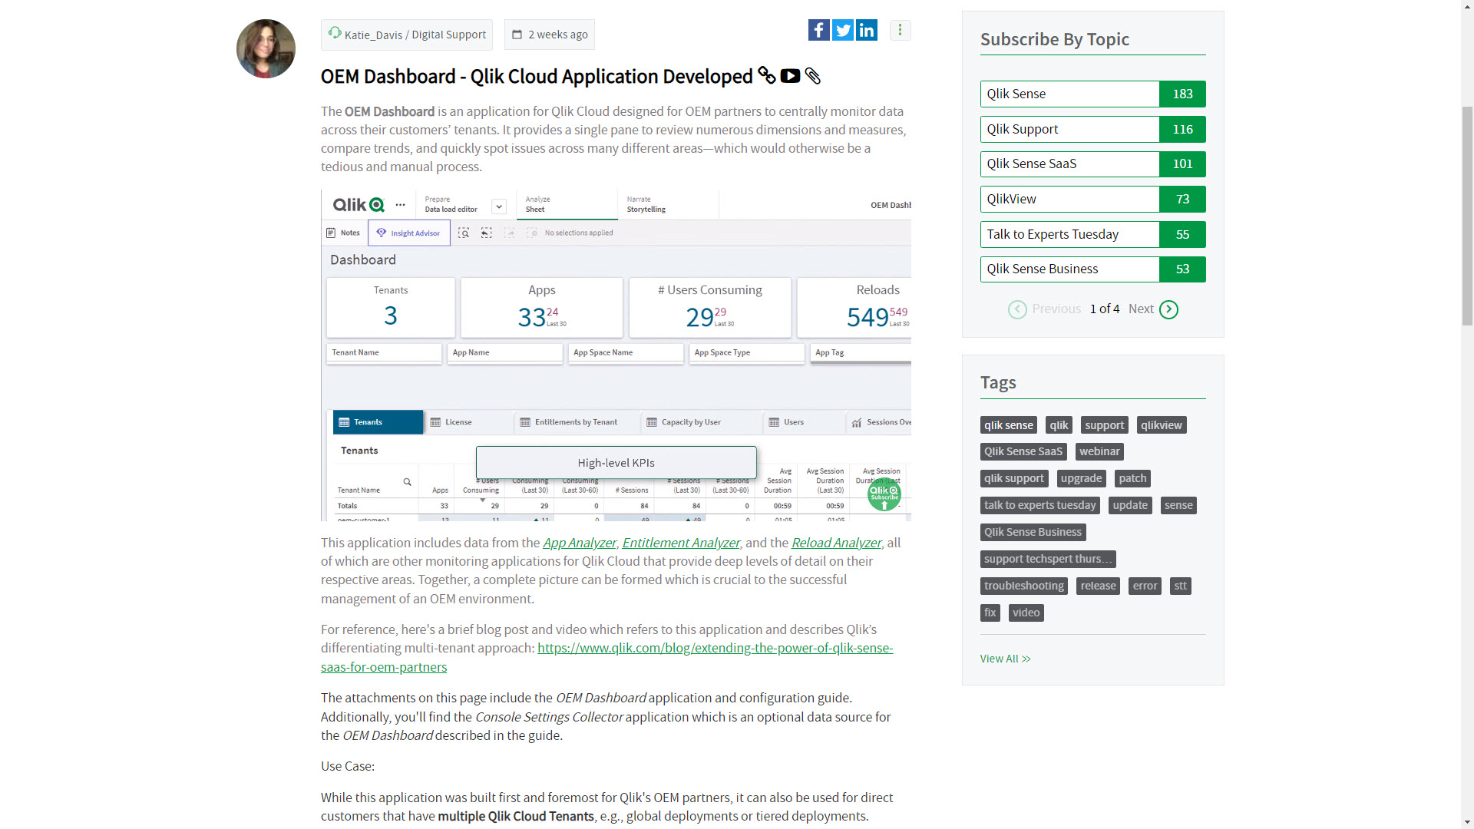
Task: Expand View All tags
Action: coord(1005,659)
